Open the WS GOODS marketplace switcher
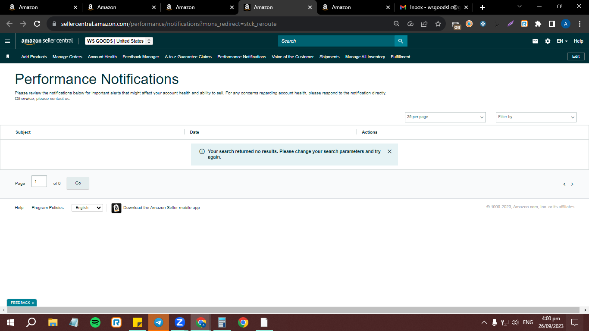The height and width of the screenshot is (331, 589). 119,41
